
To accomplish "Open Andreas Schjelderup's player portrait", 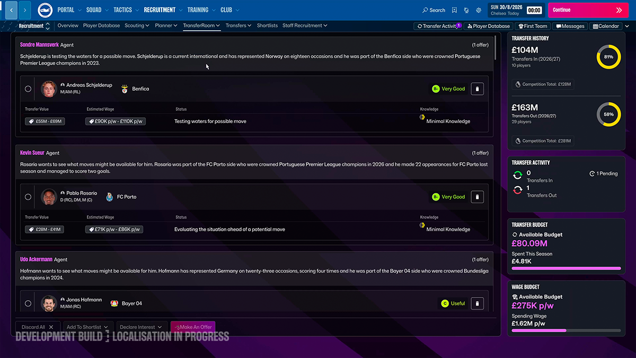I will coord(49,89).
